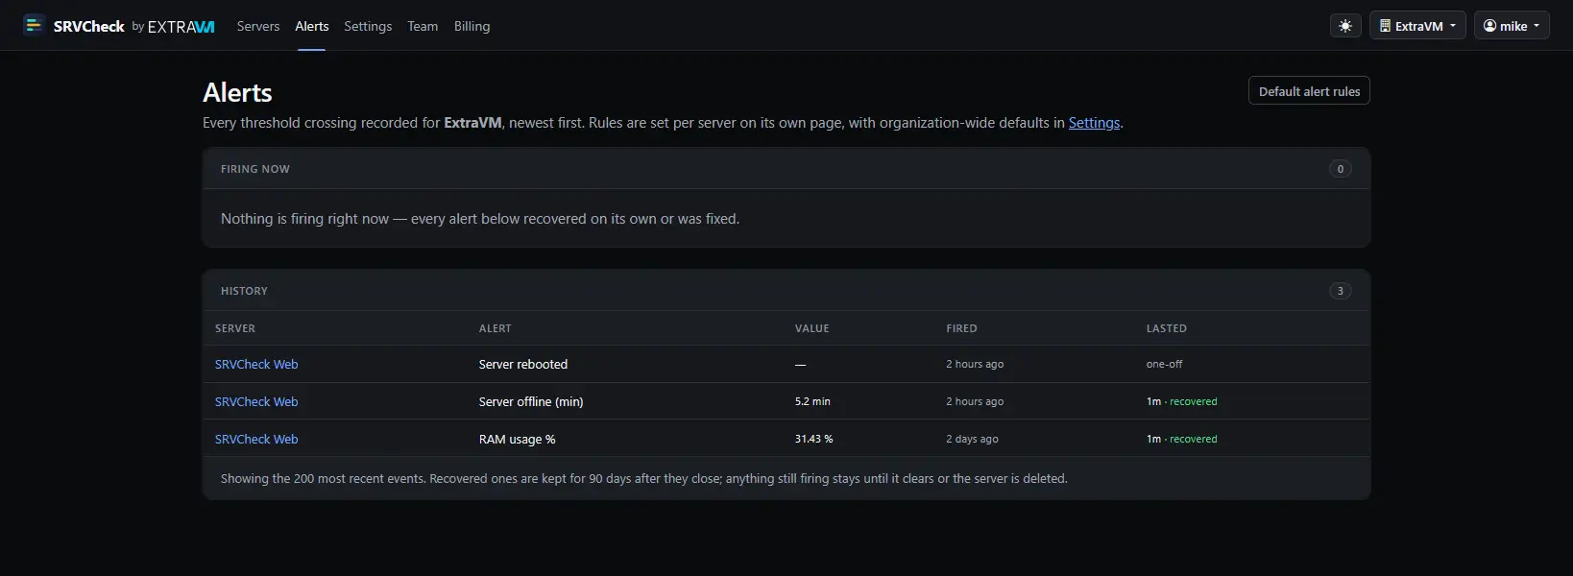Open the ExtraVM organization dropdown

[1417, 26]
